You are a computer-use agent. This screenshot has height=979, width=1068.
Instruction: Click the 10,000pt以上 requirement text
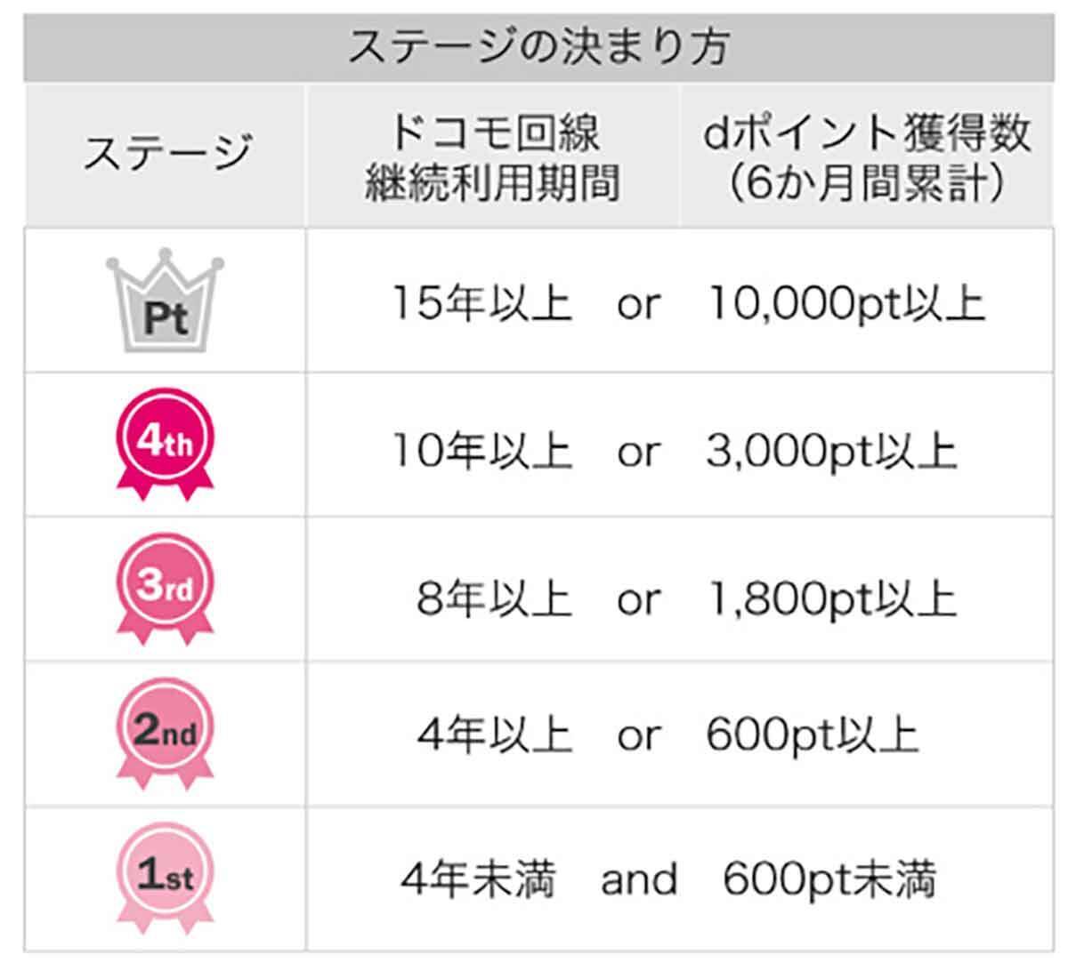(845, 305)
